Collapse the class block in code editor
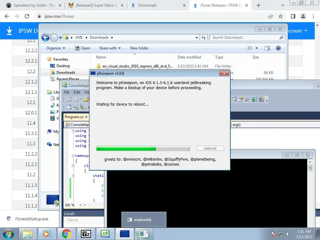Image resolution: width=320 pixels, height=240 pixels. click(x=73, y=166)
